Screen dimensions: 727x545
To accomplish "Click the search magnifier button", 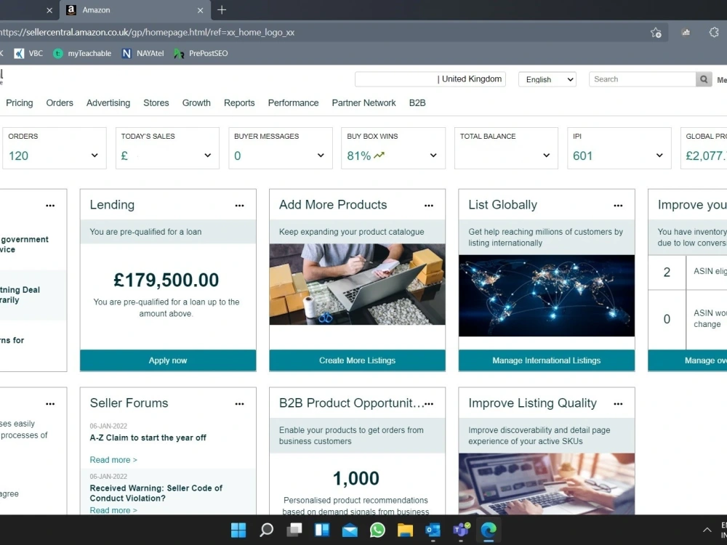I will [x=703, y=79].
